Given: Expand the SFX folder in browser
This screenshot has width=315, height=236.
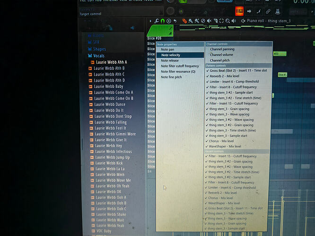Looking at the screenshot, I should pyautogui.click(x=96, y=42).
